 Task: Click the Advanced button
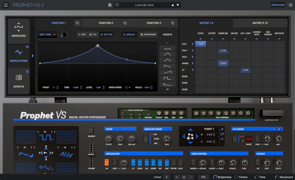278,5
